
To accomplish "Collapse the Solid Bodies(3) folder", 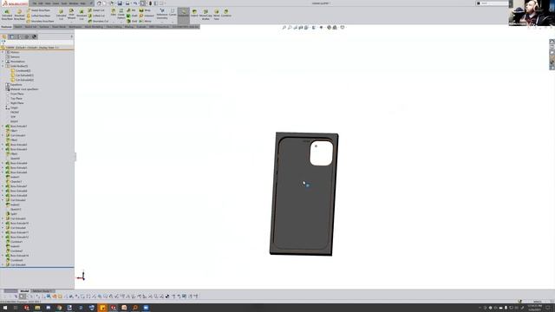I will [3, 66].
